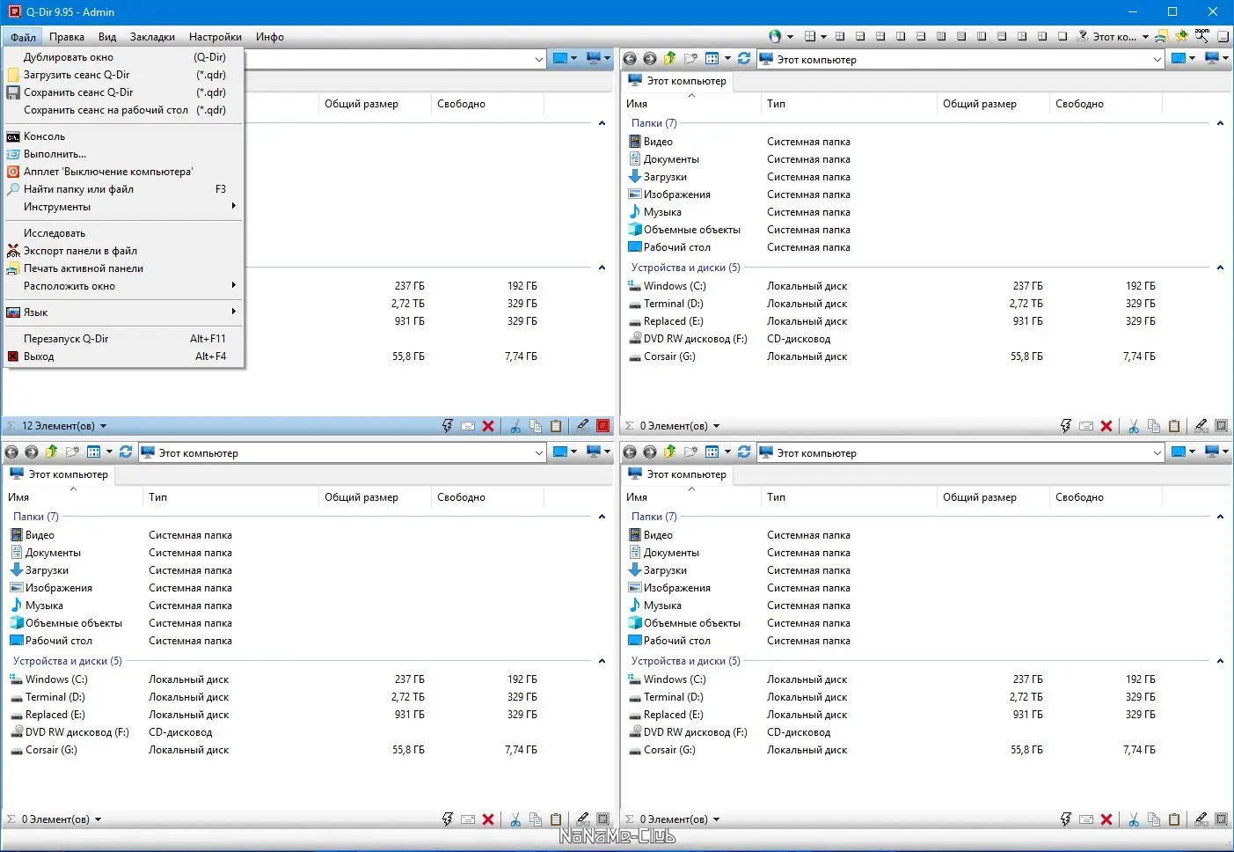
Task: Click the globe mouse icon in main toolbar
Action: 775,37
